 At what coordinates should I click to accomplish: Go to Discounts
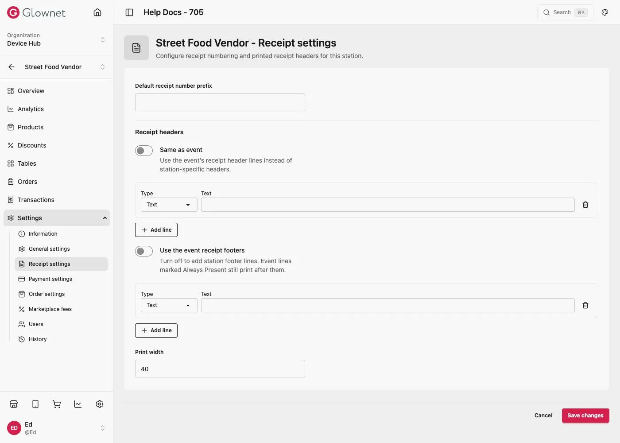57,145
